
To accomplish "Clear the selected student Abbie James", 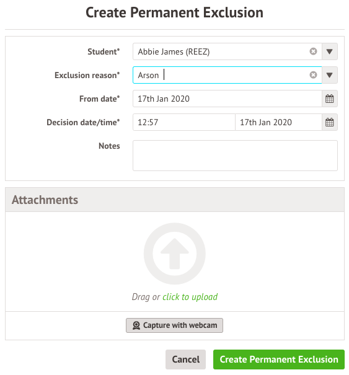I will point(313,51).
